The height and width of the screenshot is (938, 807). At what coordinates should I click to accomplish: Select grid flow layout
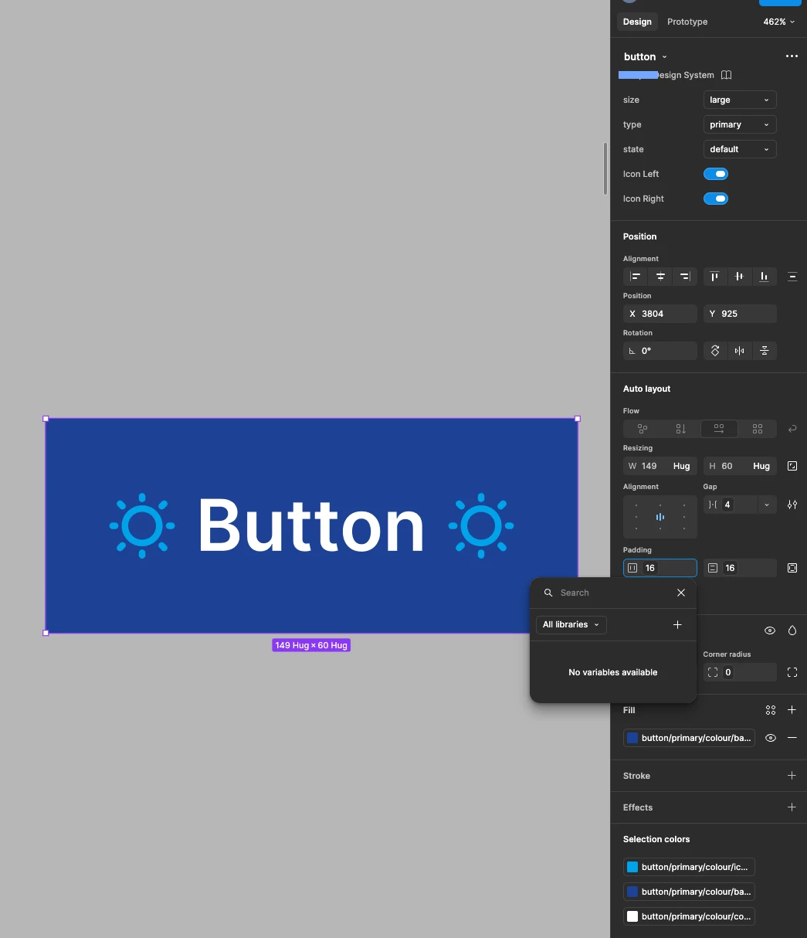pyautogui.click(x=758, y=429)
